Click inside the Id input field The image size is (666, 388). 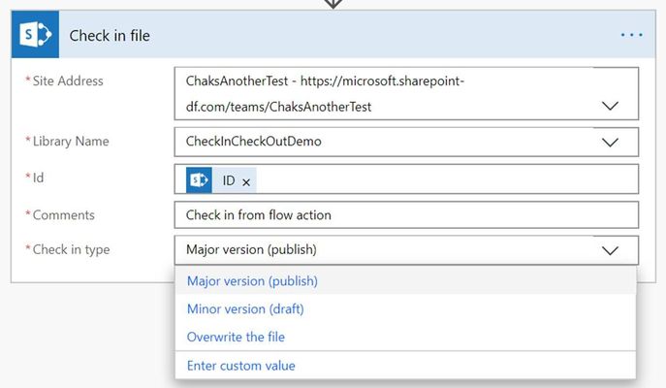(x=406, y=178)
